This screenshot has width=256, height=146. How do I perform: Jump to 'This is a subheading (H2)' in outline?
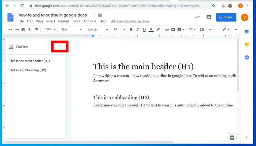tap(27, 70)
